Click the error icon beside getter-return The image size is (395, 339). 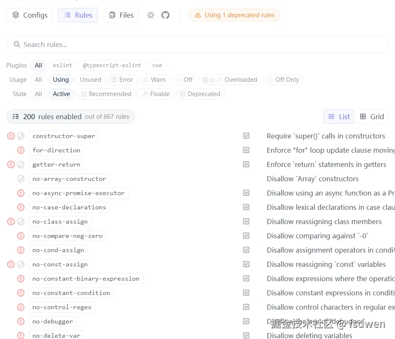pyautogui.click(x=11, y=164)
